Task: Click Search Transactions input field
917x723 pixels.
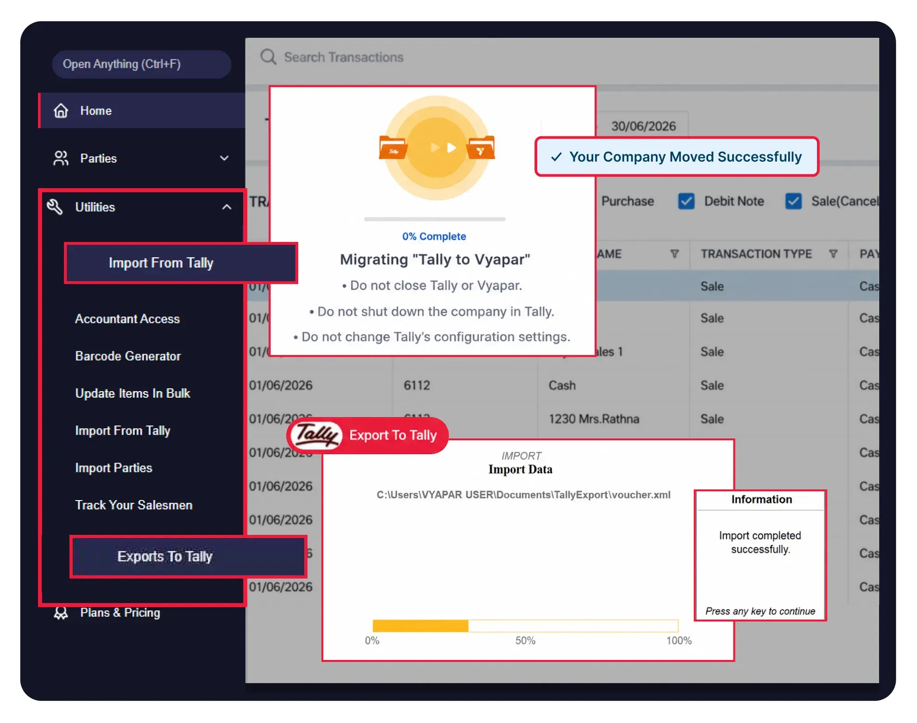Action: pyautogui.click(x=344, y=57)
